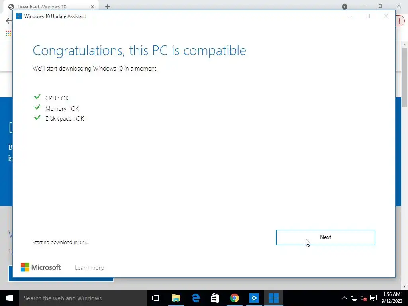408x306 pixels.
Task: Open the apps grid shortcut in bookmarks bar
Action: click(x=9, y=33)
